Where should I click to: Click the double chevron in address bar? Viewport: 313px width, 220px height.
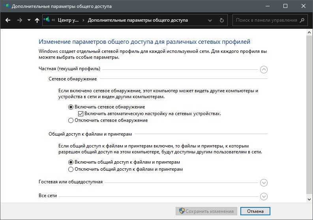point(53,20)
